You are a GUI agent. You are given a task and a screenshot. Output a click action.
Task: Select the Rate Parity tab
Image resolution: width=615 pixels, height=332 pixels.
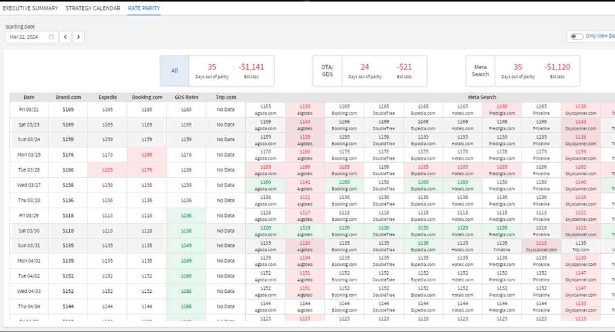point(144,8)
